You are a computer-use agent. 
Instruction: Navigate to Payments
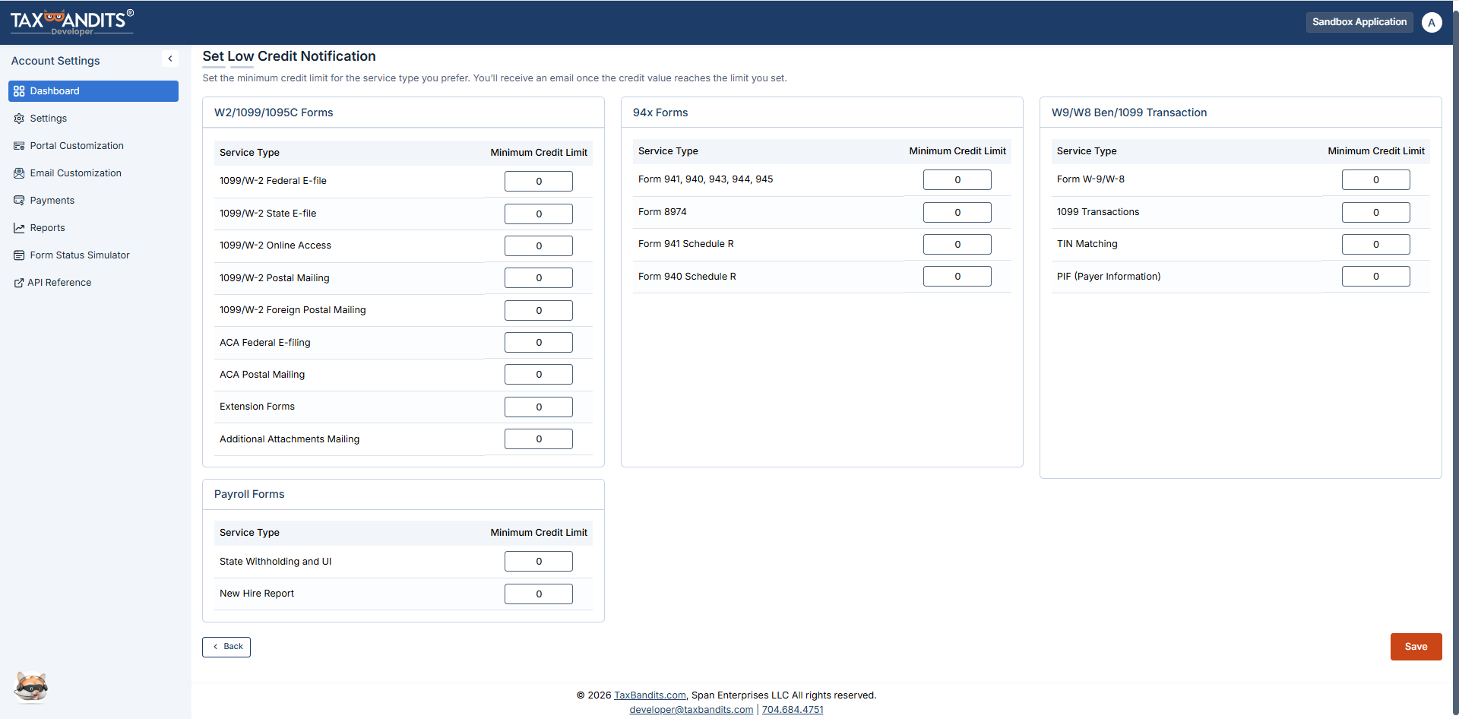[52, 201]
